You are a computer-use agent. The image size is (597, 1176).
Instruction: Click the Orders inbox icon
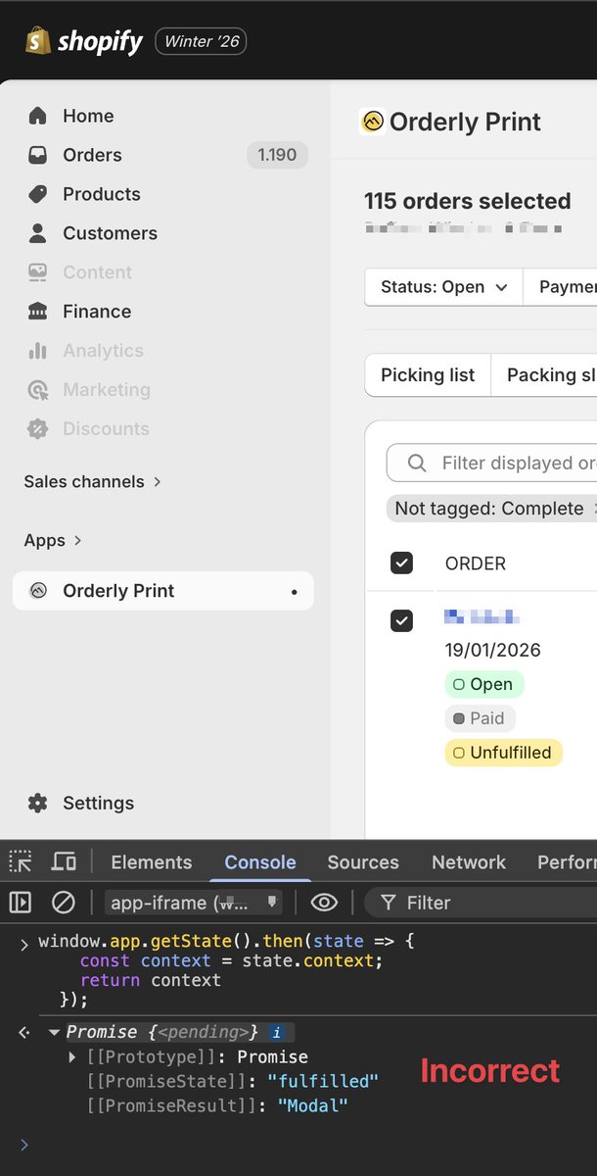38,155
